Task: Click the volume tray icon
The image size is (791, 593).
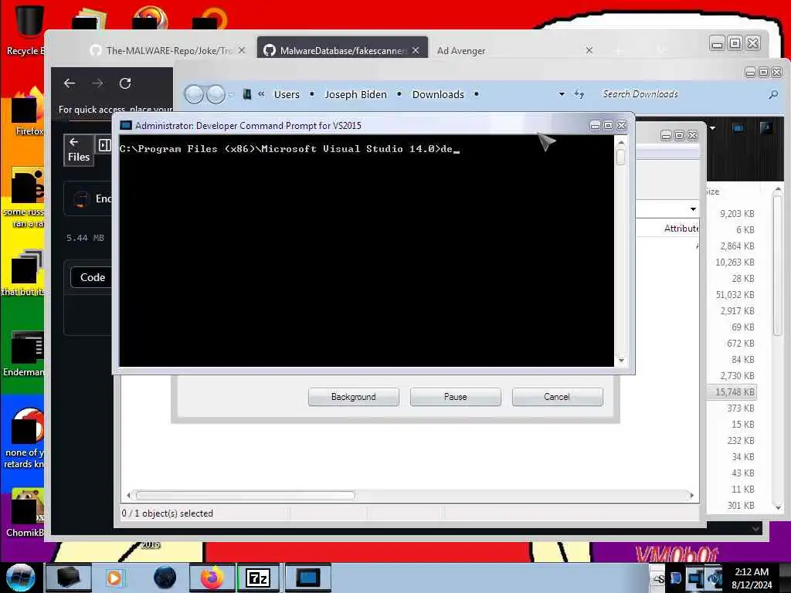Action: (x=715, y=578)
